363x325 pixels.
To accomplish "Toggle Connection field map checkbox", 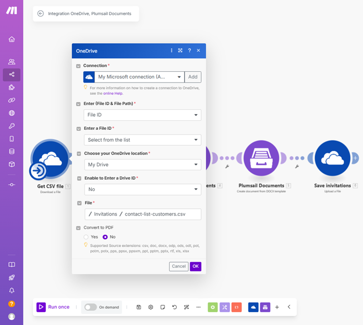I will 78,66.
